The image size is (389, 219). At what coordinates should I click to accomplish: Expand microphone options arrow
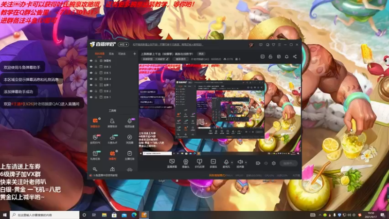point(232,163)
